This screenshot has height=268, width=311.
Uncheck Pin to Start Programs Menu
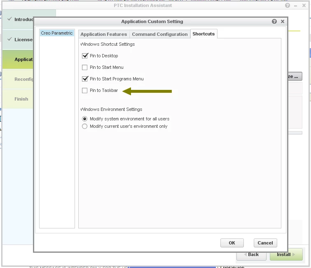coord(85,79)
